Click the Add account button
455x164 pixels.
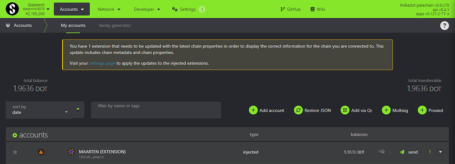click(x=267, y=110)
